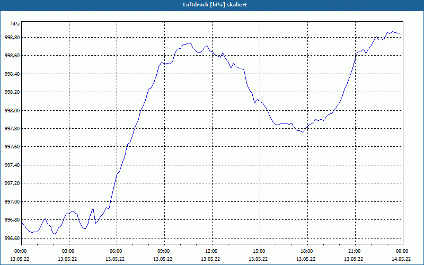
Task: Click the 21:00 time tick label
Action: (x=355, y=251)
